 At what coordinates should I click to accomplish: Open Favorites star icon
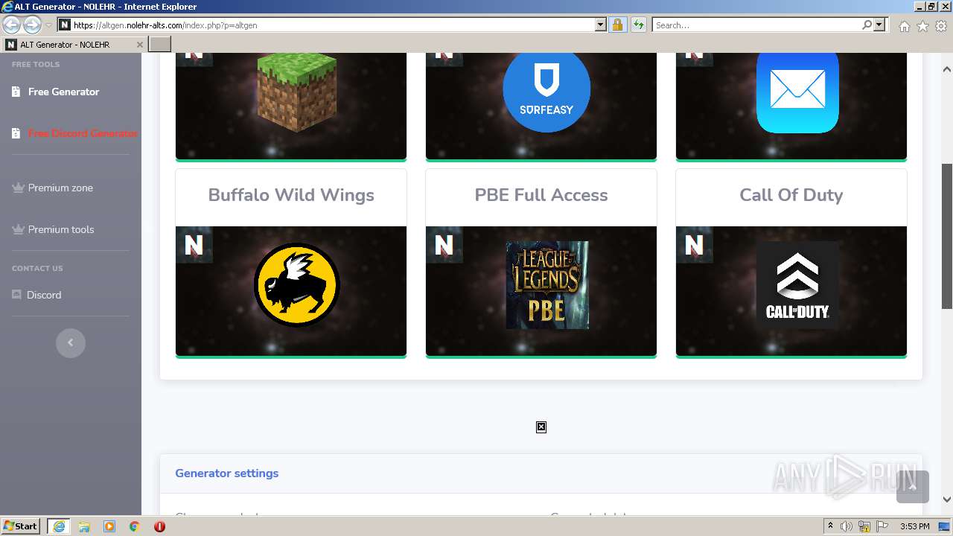(x=922, y=26)
